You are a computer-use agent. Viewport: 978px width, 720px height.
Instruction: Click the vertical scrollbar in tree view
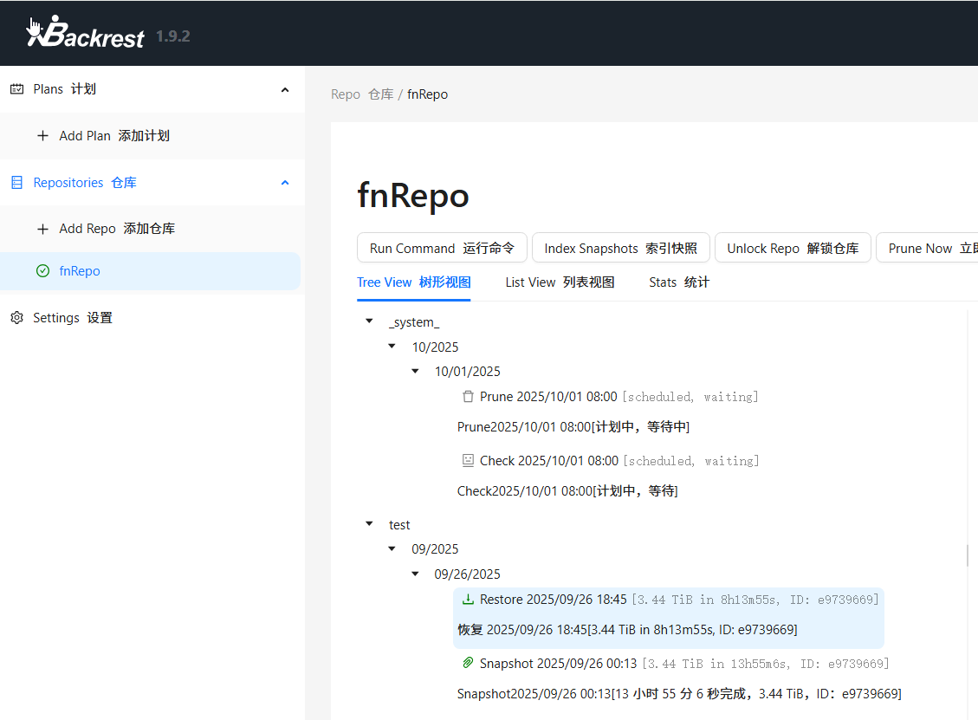pyautogui.click(x=968, y=555)
